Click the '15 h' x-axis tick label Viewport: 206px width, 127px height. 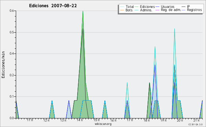point(96,120)
